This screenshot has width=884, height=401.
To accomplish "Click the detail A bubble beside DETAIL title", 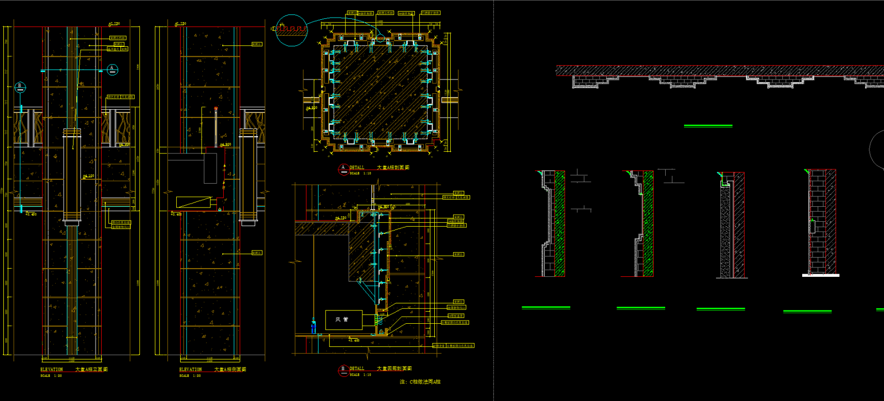I will click(343, 169).
